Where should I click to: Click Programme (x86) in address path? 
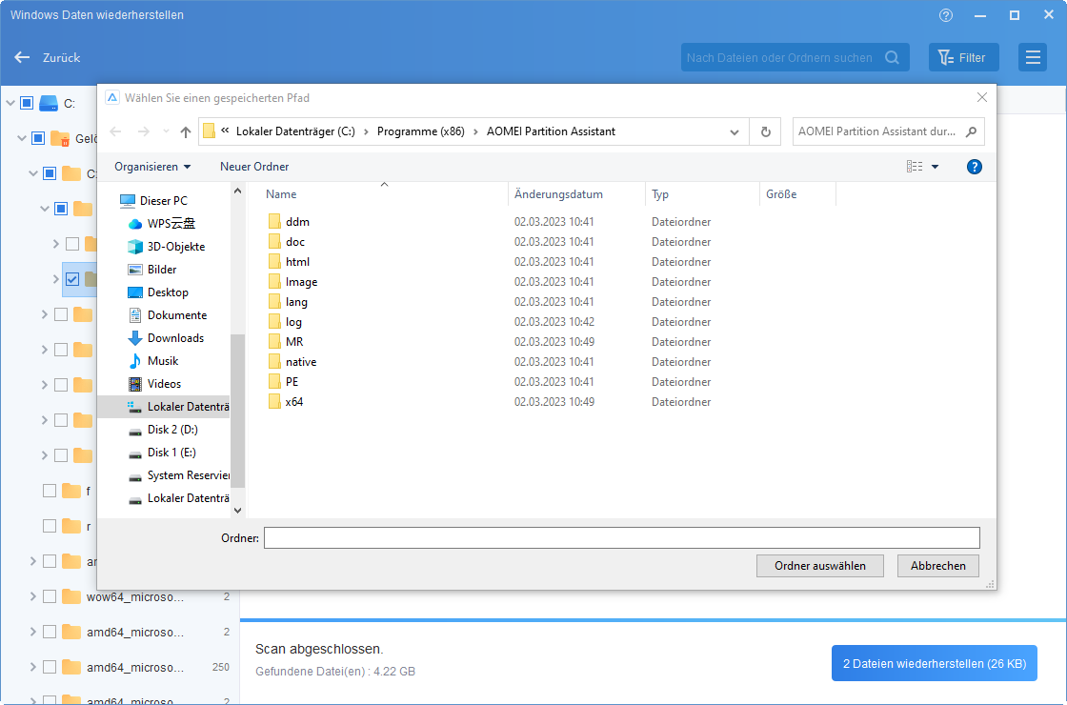coord(420,132)
